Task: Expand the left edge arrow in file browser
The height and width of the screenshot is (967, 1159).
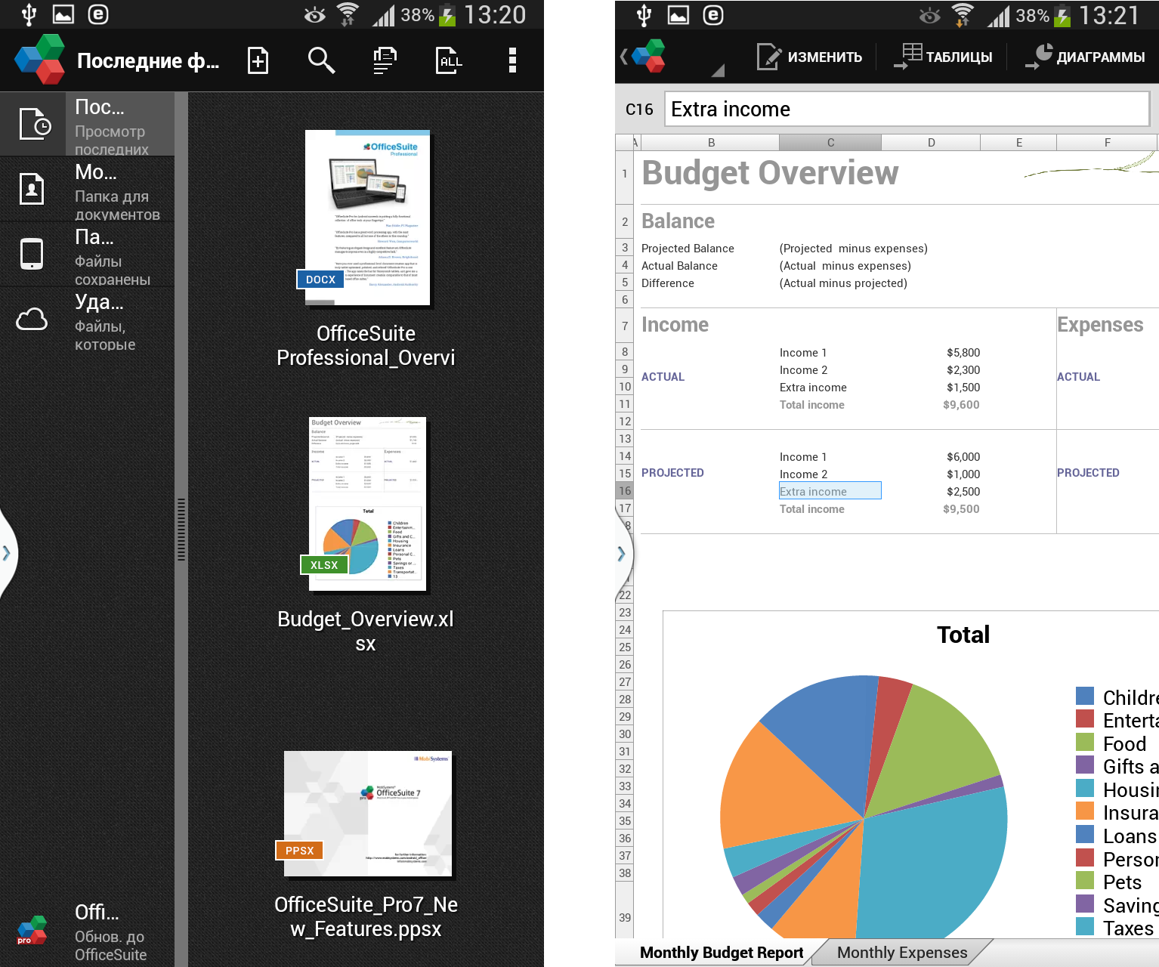Action: [7, 553]
